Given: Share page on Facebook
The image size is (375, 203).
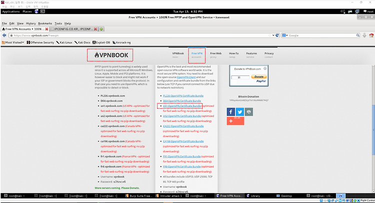Looking at the screenshot, I should tap(231, 112).
